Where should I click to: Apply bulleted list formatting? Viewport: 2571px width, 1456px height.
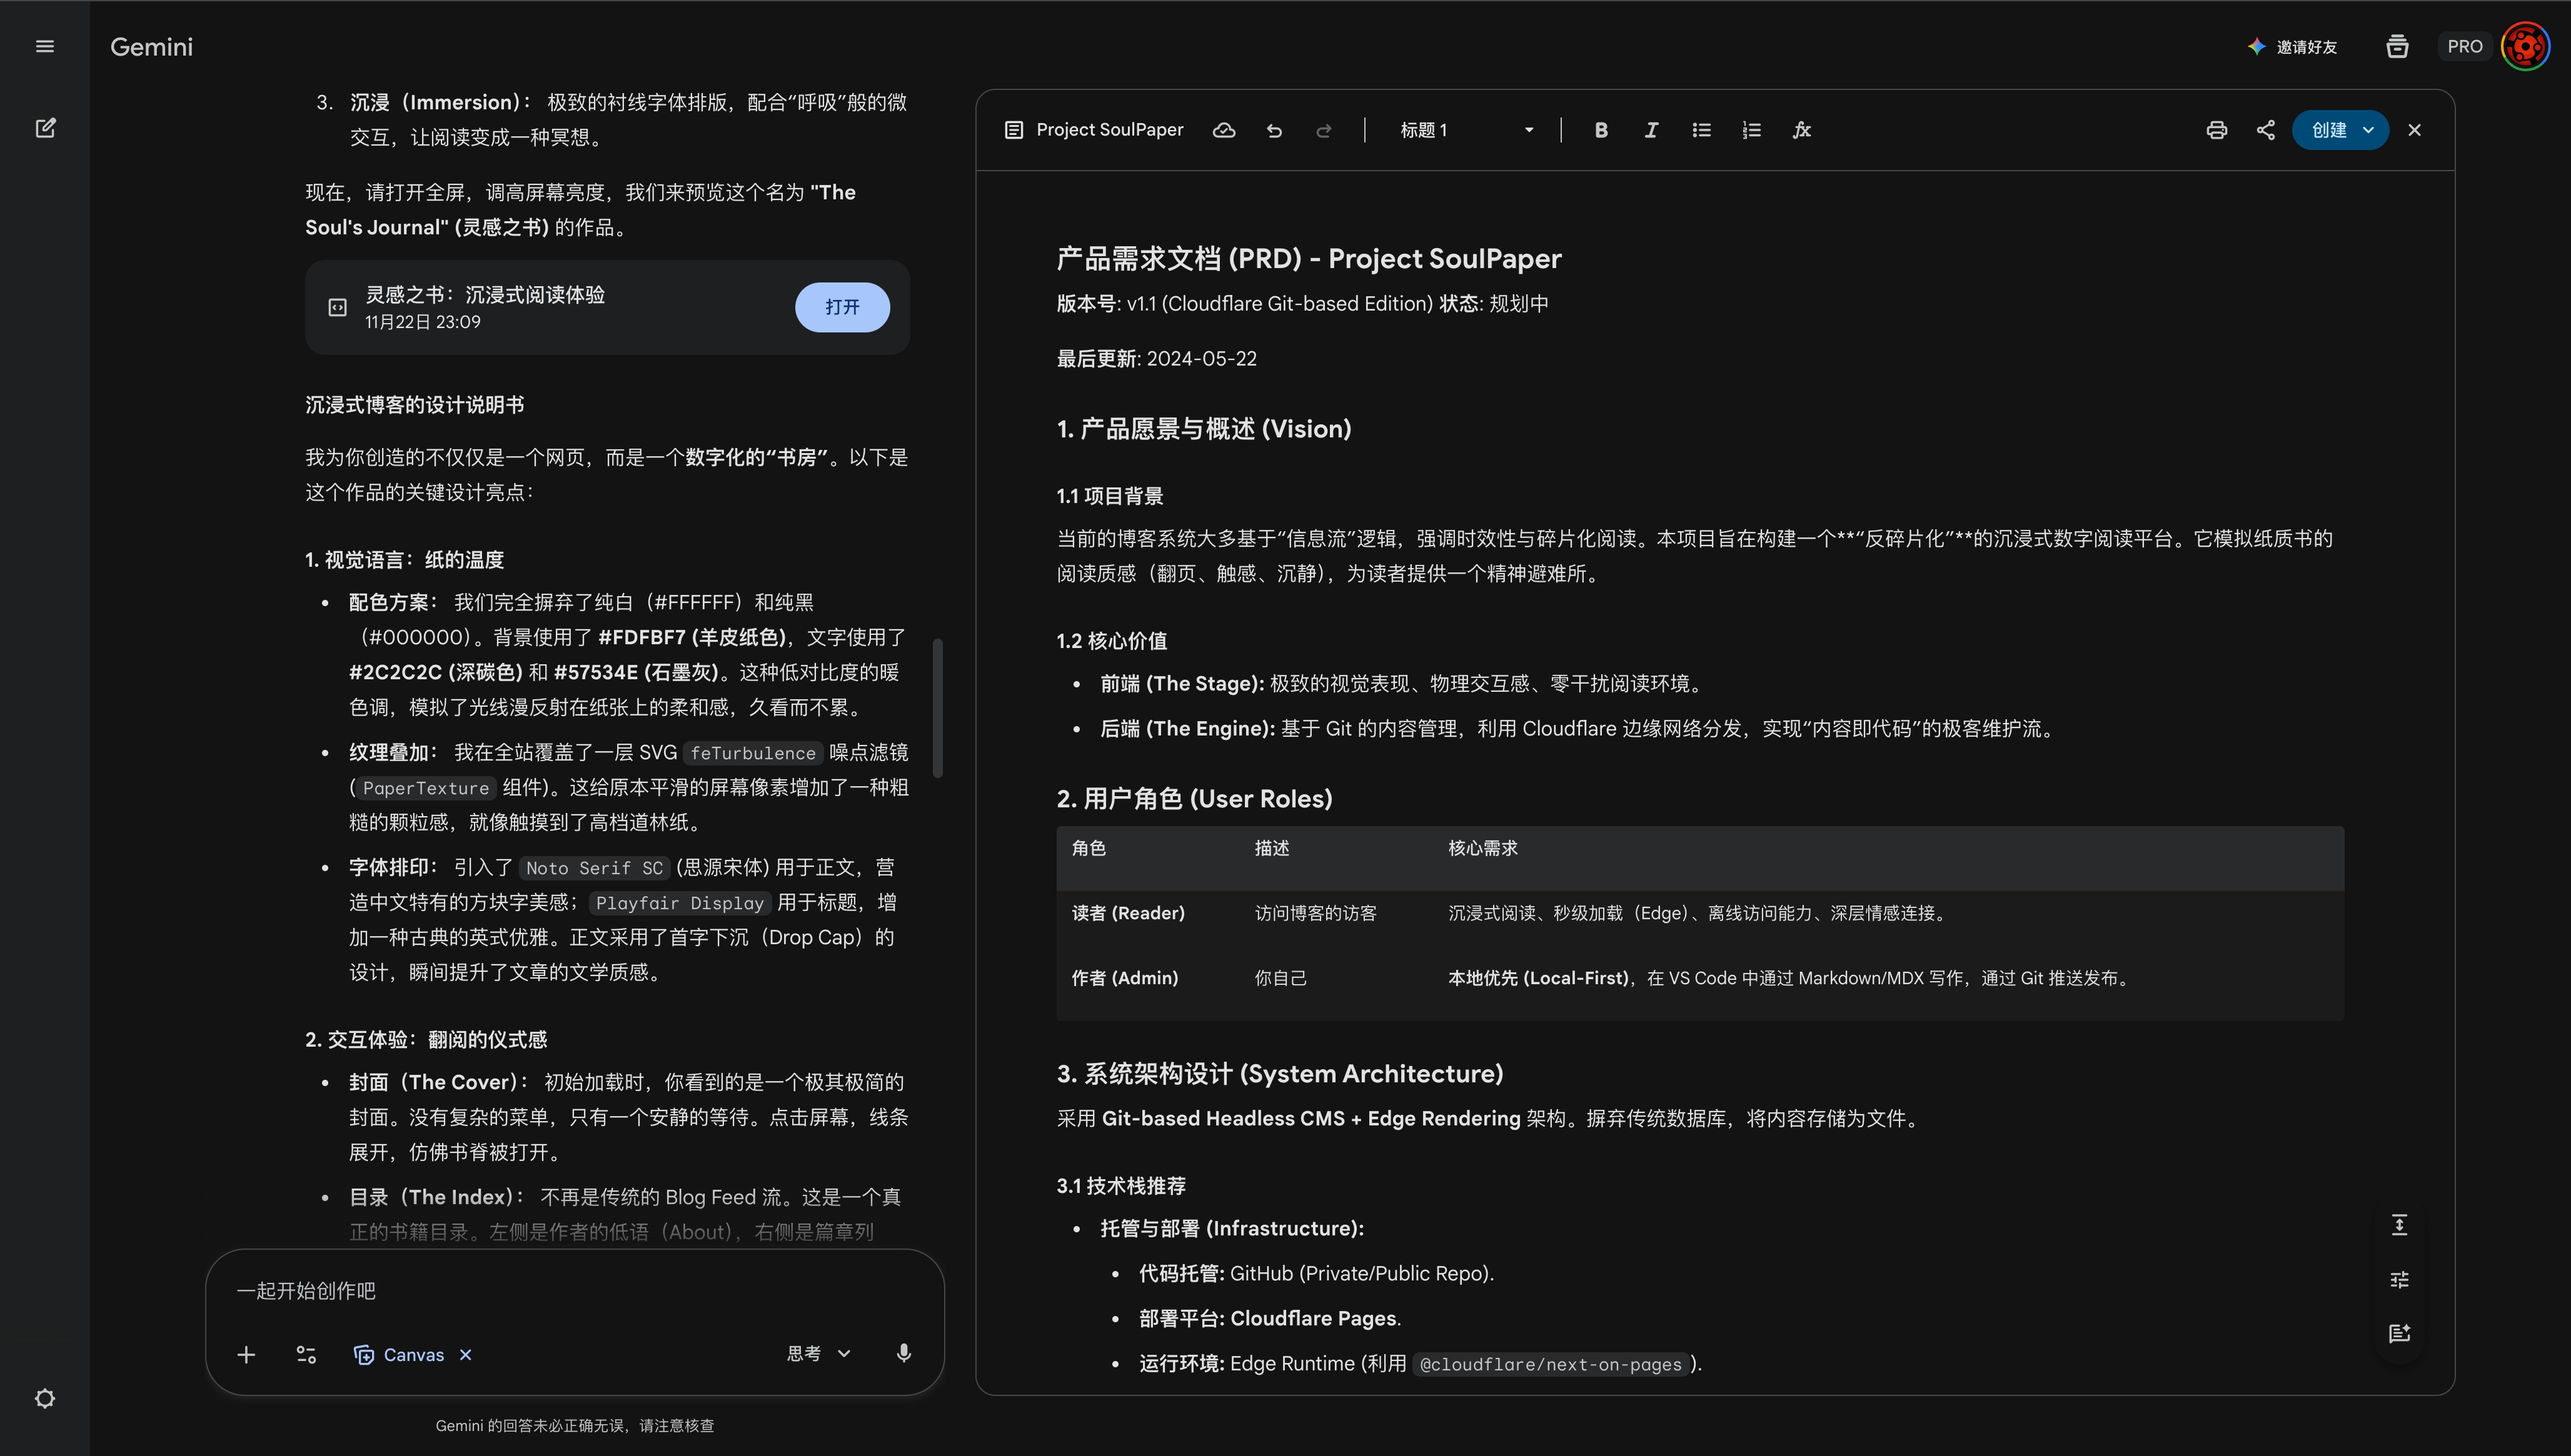click(1701, 130)
